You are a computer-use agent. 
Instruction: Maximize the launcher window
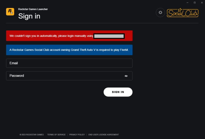pyautogui.click(x=195, y=3)
